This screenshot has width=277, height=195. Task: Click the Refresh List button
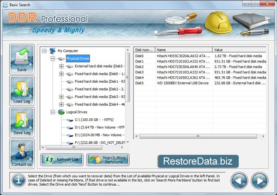click(x=62, y=159)
